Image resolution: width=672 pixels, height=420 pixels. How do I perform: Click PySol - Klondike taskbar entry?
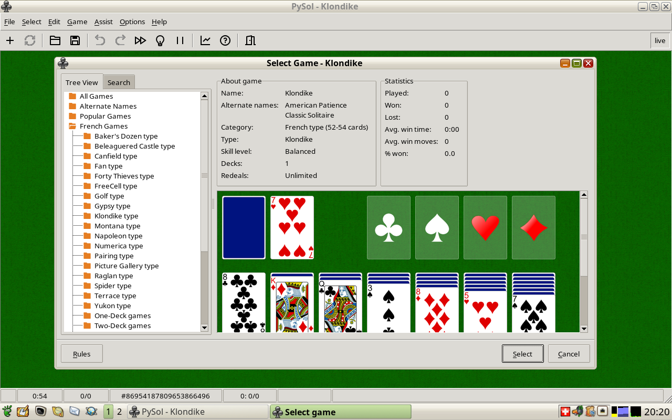(x=197, y=412)
